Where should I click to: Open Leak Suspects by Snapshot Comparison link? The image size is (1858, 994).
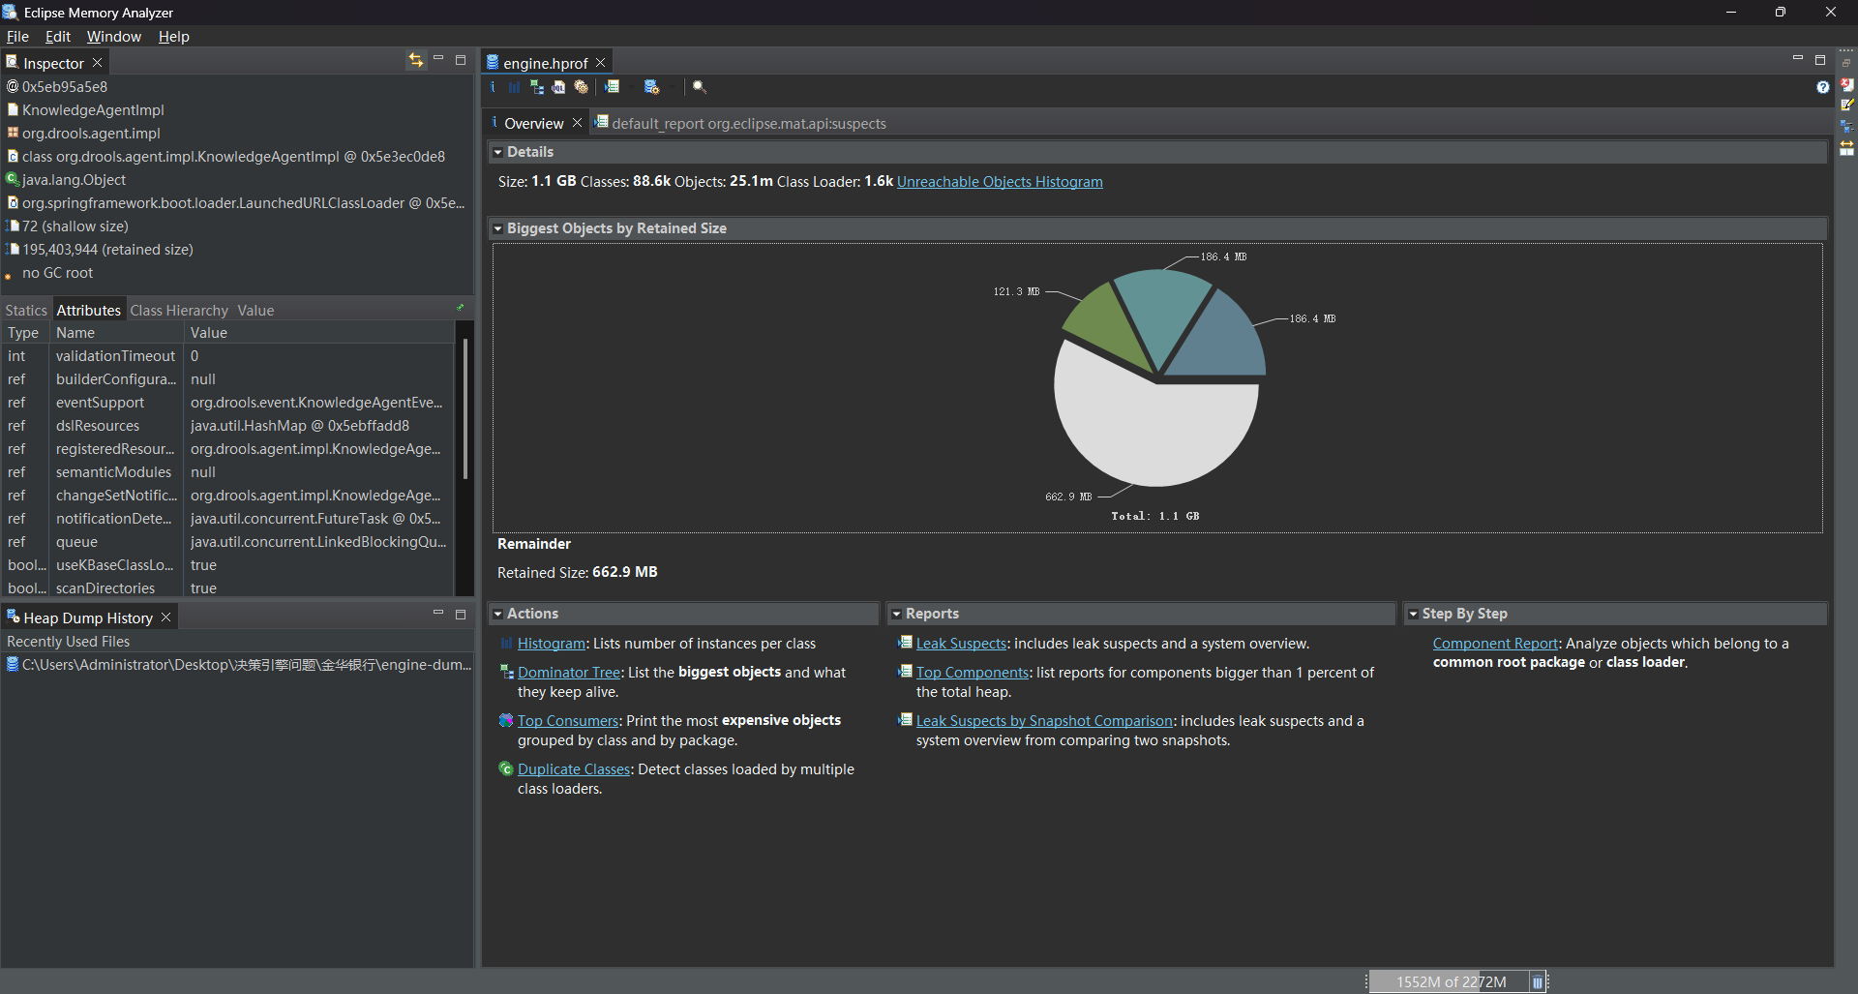click(x=1044, y=721)
